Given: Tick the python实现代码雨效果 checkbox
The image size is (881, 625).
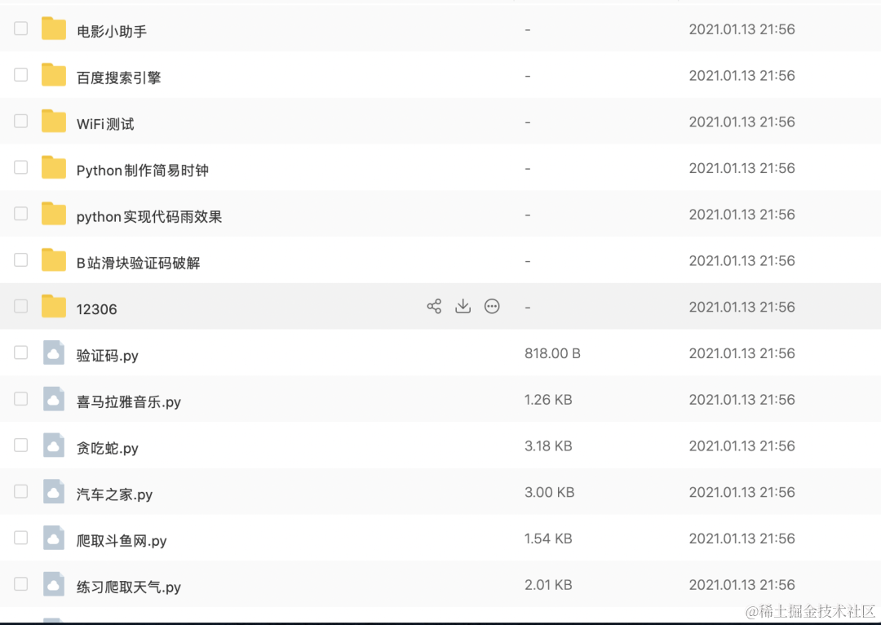Looking at the screenshot, I should tap(20, 214).
